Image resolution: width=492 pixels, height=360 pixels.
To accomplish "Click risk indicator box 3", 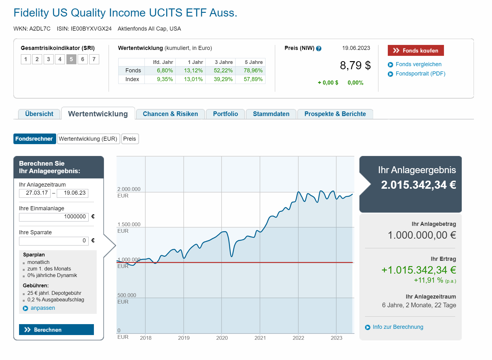I will pos(48,59).
